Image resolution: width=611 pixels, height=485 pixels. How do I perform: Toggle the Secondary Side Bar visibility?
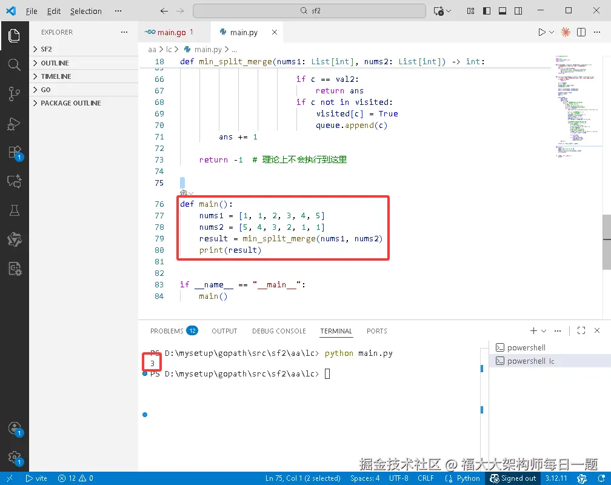tap(518, 11)
